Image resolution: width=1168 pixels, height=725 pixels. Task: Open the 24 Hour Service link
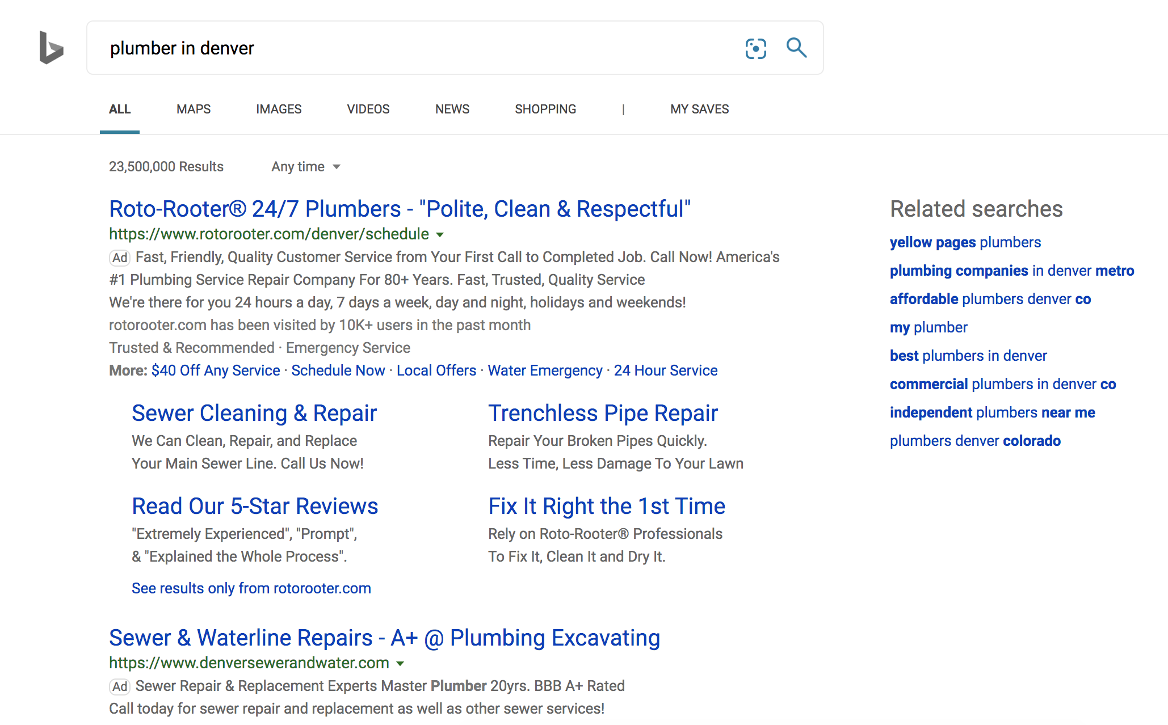pos(666,370)
